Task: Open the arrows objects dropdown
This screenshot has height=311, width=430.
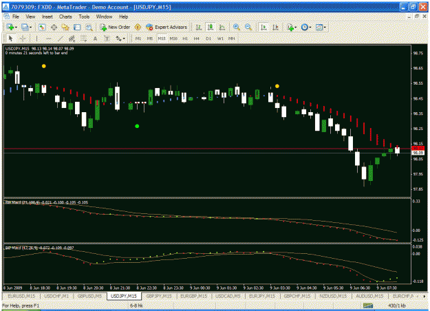Action: pyautogui.click(x=120, y=39)
